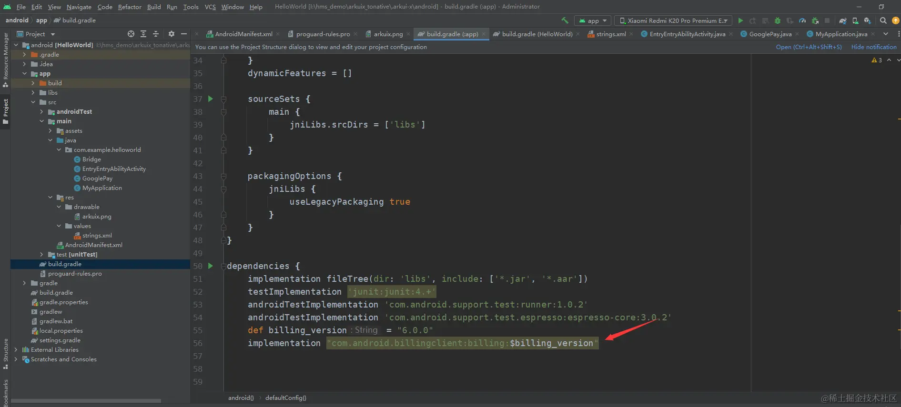
Task: Hide the Project tool window
Action: pyautogui.click(x=184, y=34)
